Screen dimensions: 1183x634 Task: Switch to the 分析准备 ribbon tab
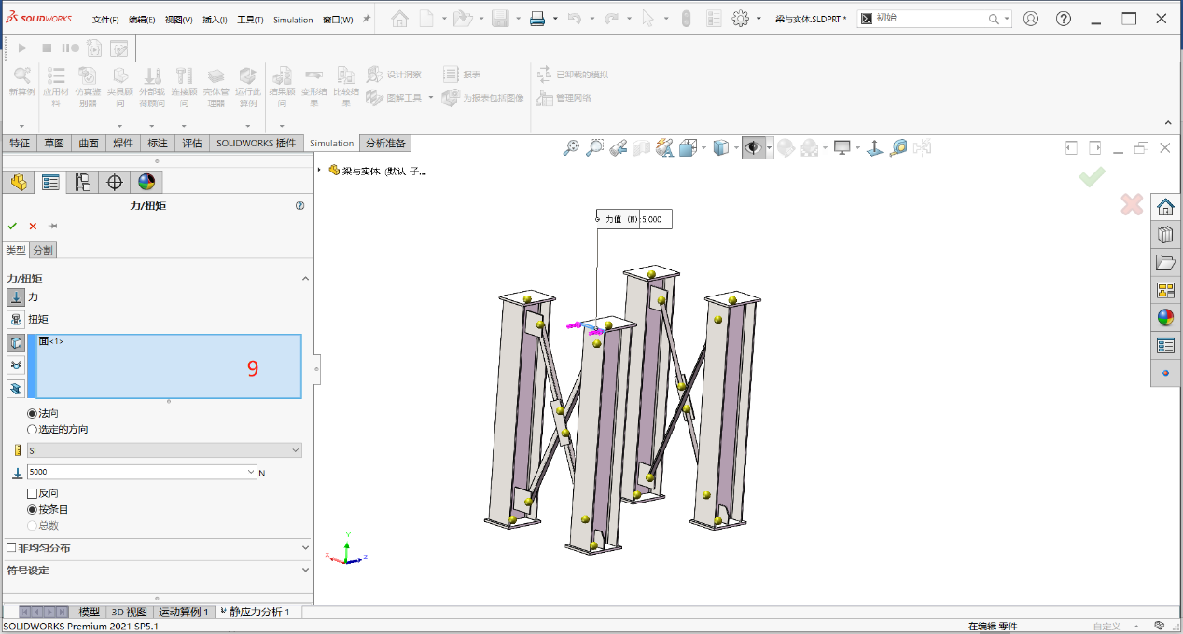pos(385,144)
